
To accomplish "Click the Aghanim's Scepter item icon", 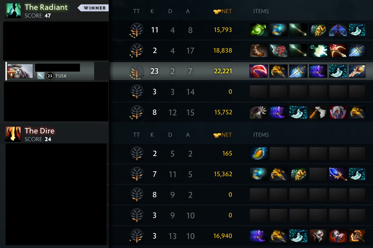I will [x=338, y=174].
